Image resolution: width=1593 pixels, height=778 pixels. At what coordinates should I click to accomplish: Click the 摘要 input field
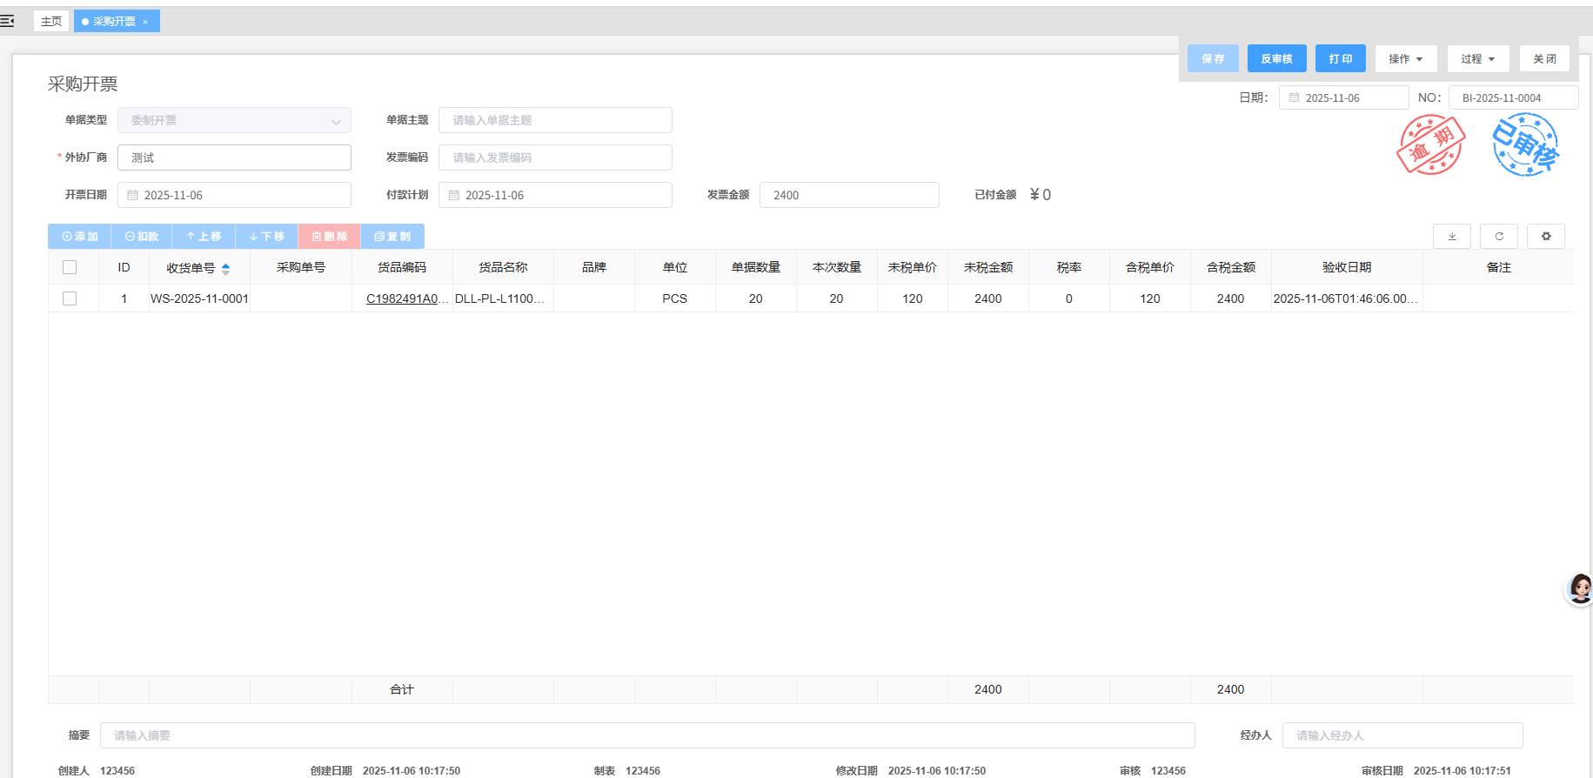[646, 735]
